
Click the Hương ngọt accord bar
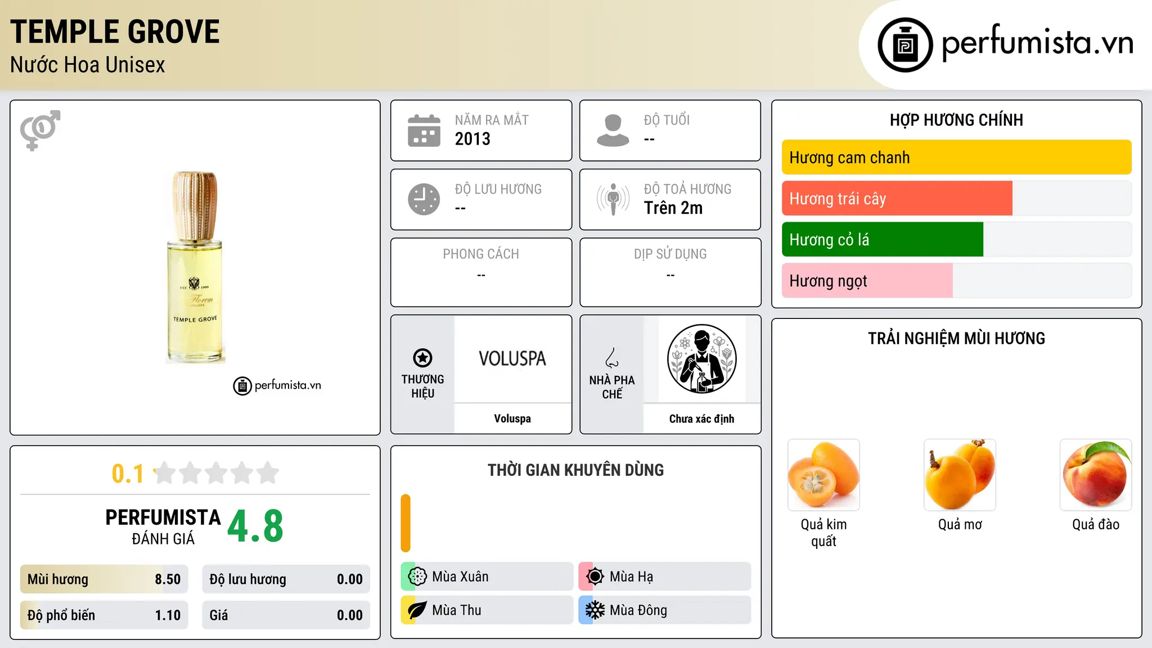tap(956, 281)
